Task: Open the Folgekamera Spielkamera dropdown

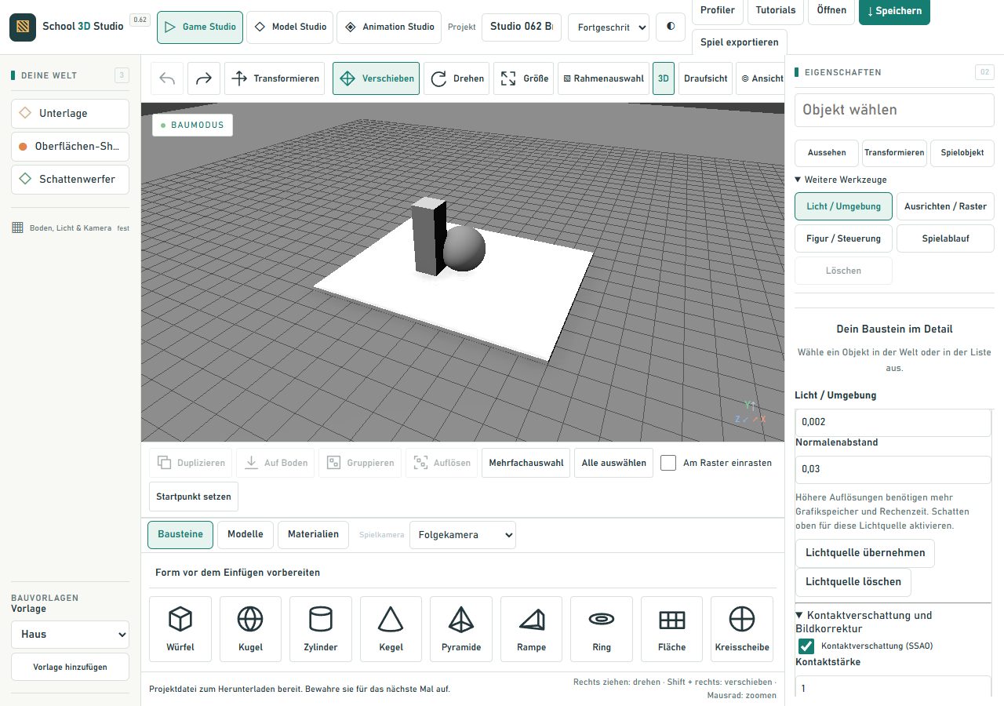Action: coord(463,535)
